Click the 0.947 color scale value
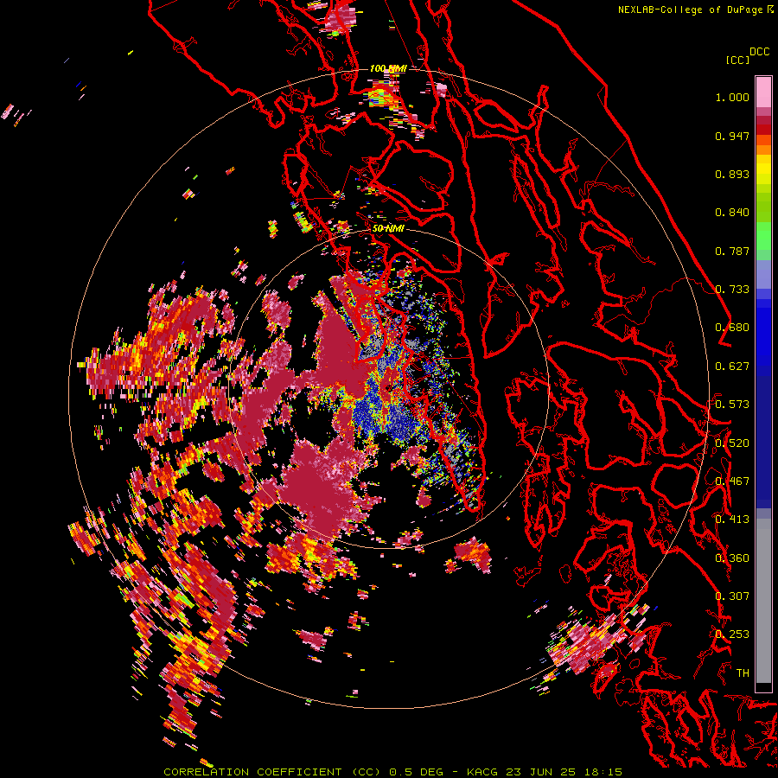778x778 pixels. click(x=732, y=136)
